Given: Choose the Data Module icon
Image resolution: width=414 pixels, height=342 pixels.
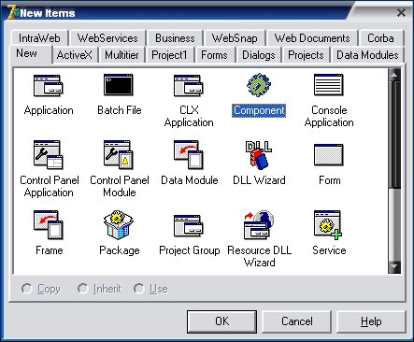Looking at the screenshot, I should coord(189,155).
